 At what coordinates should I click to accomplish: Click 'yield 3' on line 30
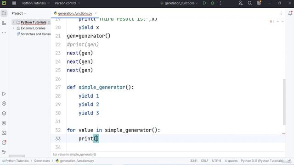tap(89, 113)
